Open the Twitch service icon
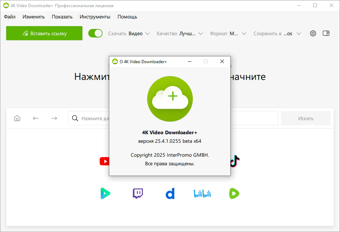Image resolution: width=340 pixels, height=232 pixels. tap(137, 193)
